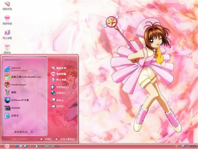198x149 pixels.
Task: Expand the 连接到 (Connect To) submenu
Action: tap(62, 93)
